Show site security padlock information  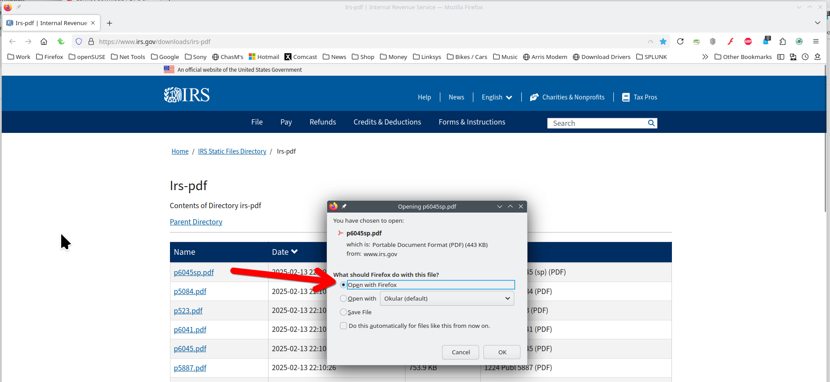[x=91, y=41]
